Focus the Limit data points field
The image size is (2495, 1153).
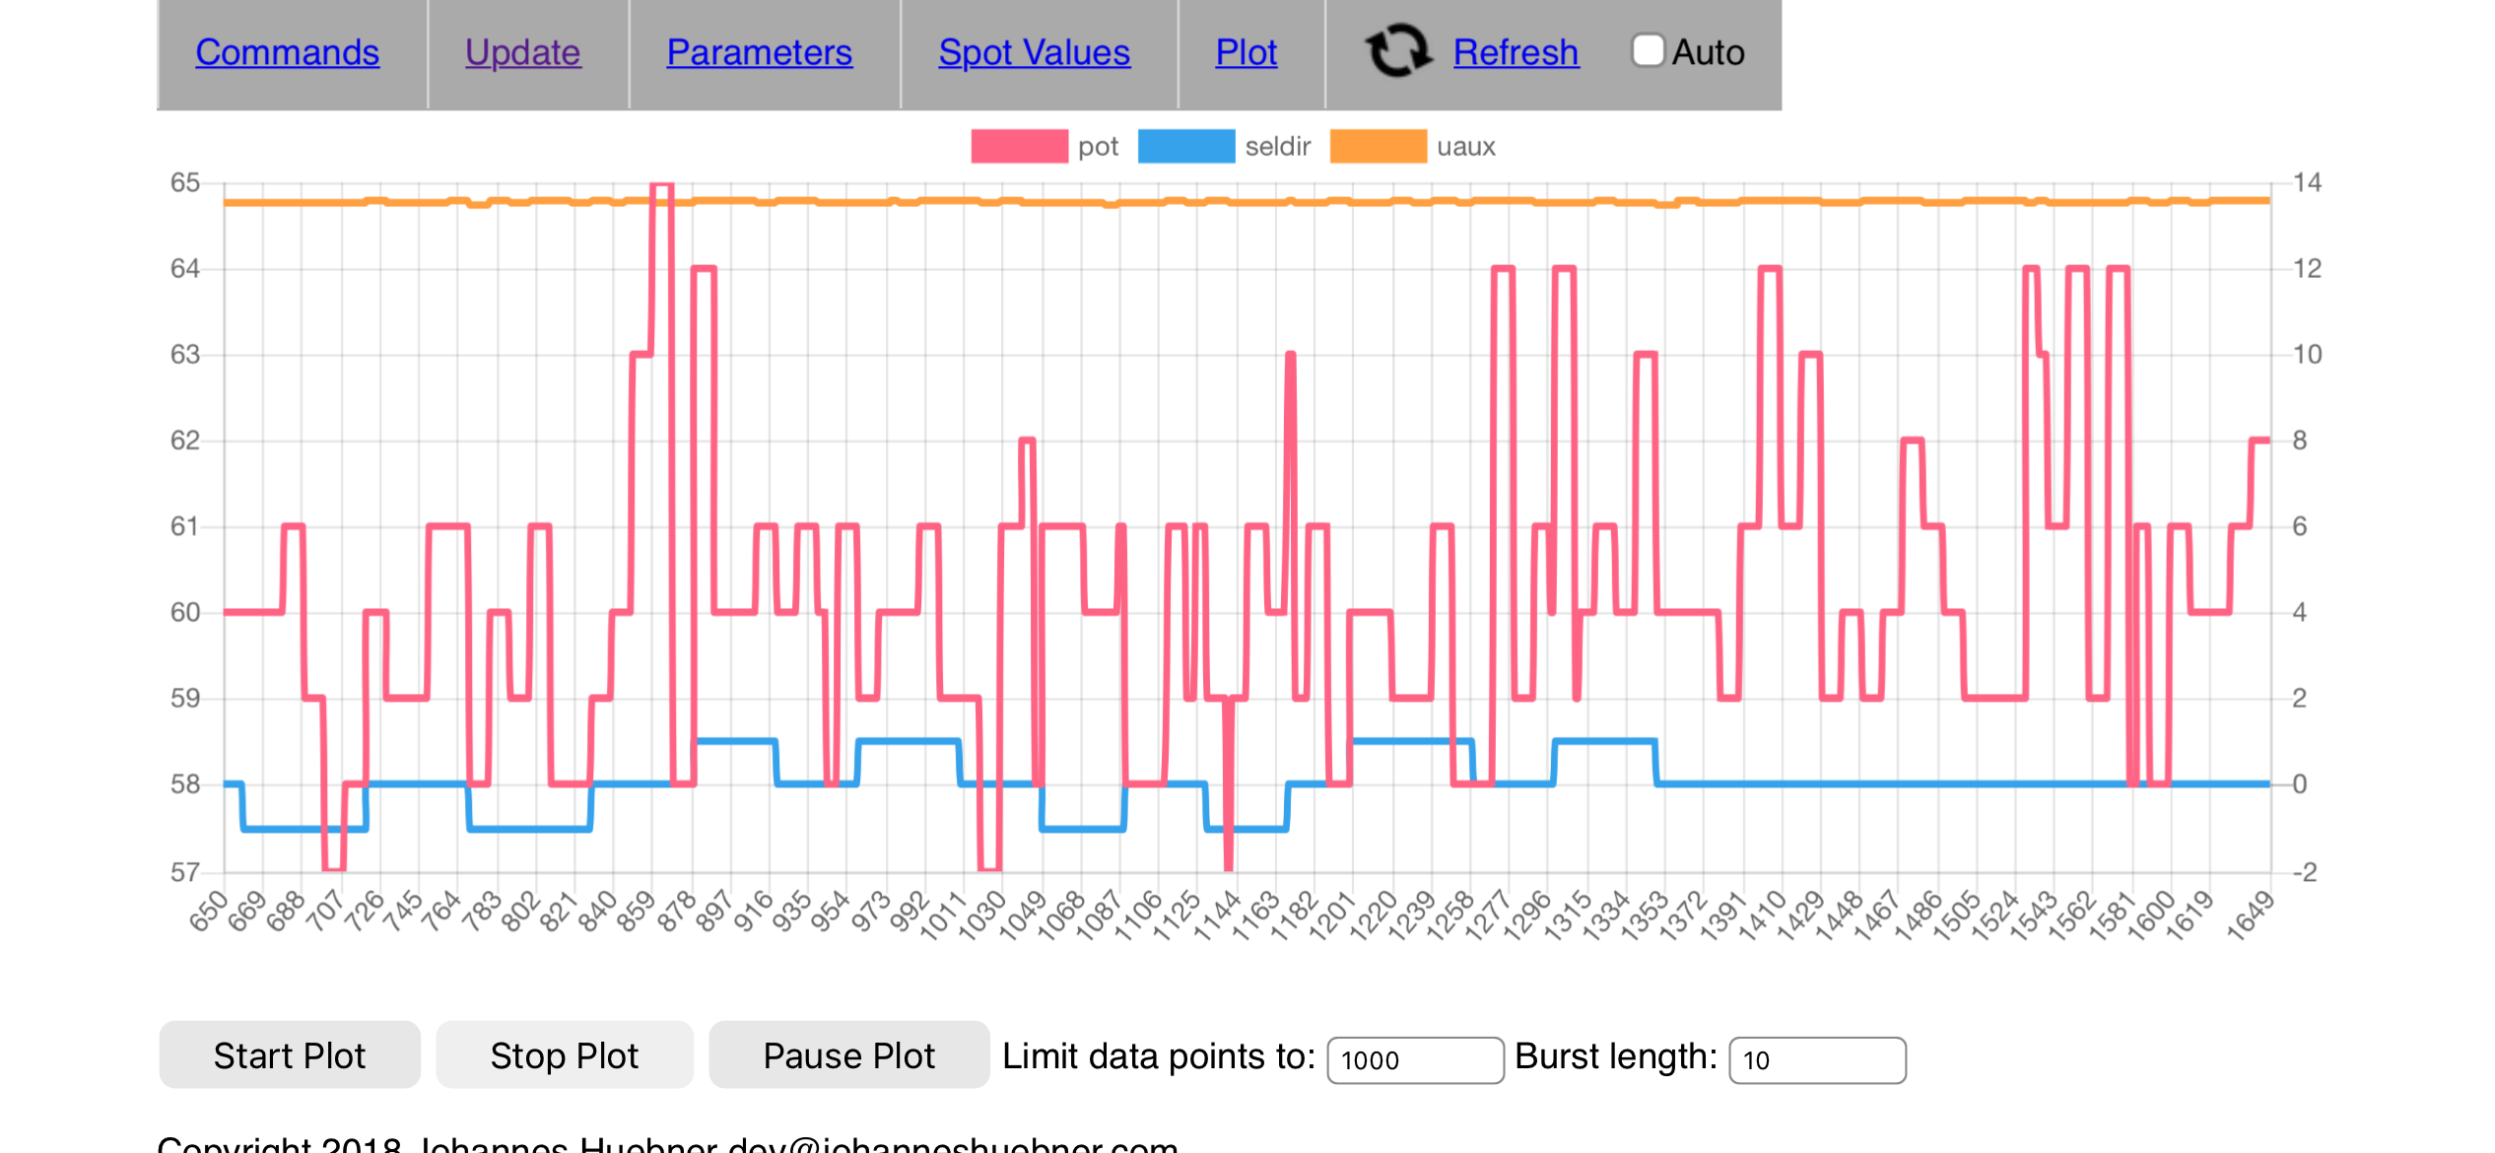click(x=1414, y=1060)
